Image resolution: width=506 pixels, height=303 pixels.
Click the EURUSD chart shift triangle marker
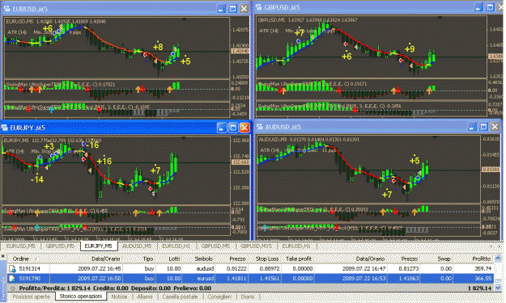[x=185, y=19]
